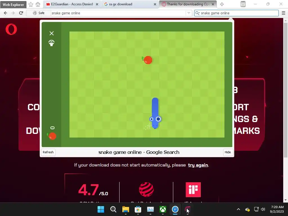Click the red apple on the game board
288x216 pixels.
coord(148,60)
